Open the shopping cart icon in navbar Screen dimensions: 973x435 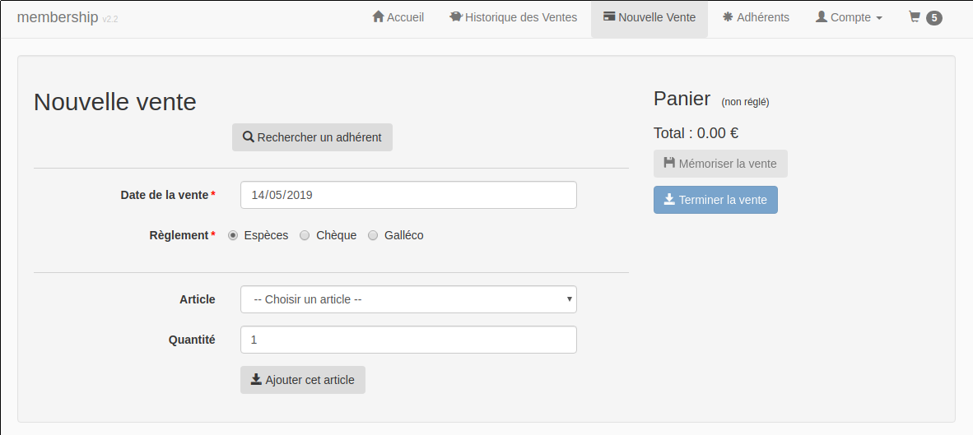(x=915, y=16)
